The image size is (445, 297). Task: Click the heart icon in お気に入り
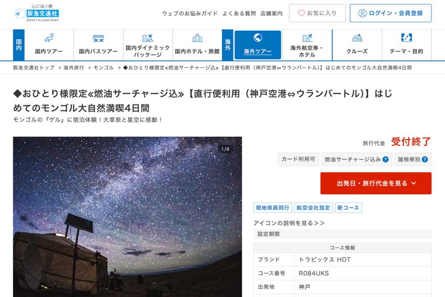(x=302, y=13)
